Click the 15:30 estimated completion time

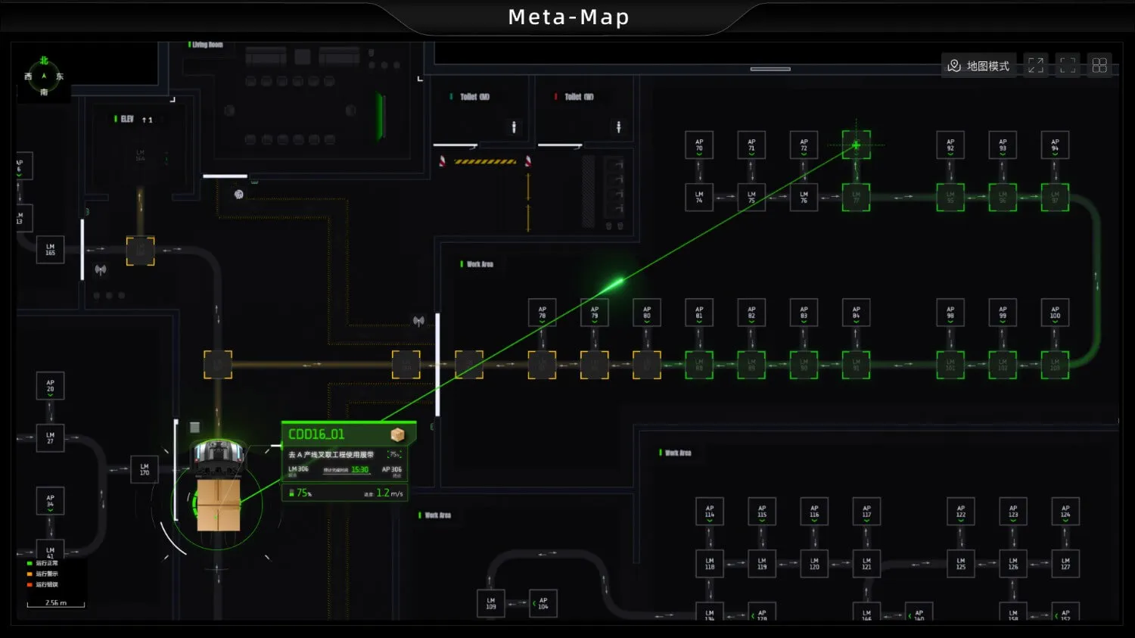pos(359,470)
